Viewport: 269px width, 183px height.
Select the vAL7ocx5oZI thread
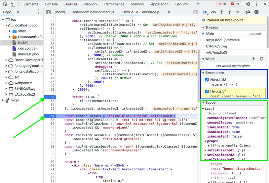coord(216,53)
